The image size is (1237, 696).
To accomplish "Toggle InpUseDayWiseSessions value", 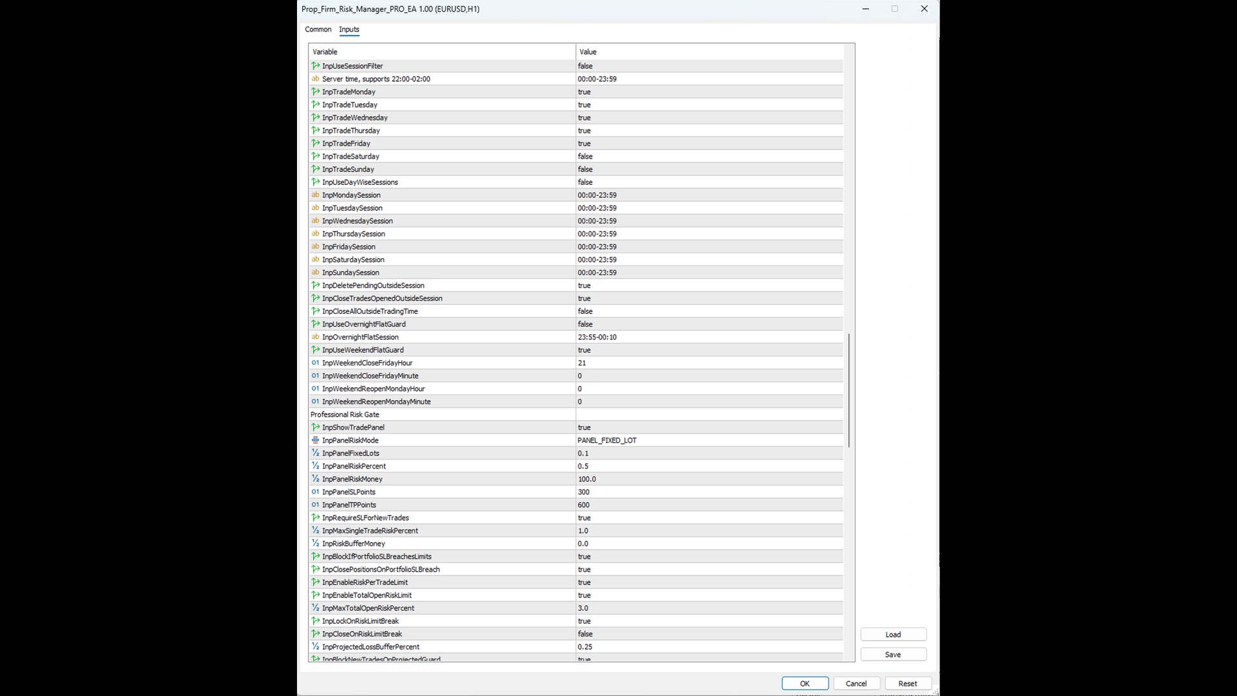I will pyautogui.click(x=709, y=182).
